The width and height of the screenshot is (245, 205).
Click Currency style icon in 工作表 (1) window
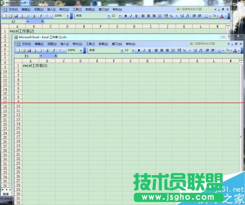click(179, 50)
